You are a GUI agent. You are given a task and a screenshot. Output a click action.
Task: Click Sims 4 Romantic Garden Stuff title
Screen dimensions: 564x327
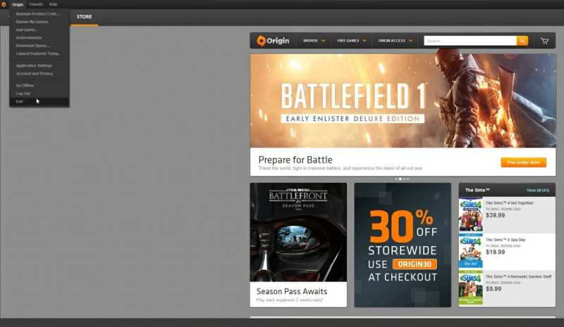point(518,276)
